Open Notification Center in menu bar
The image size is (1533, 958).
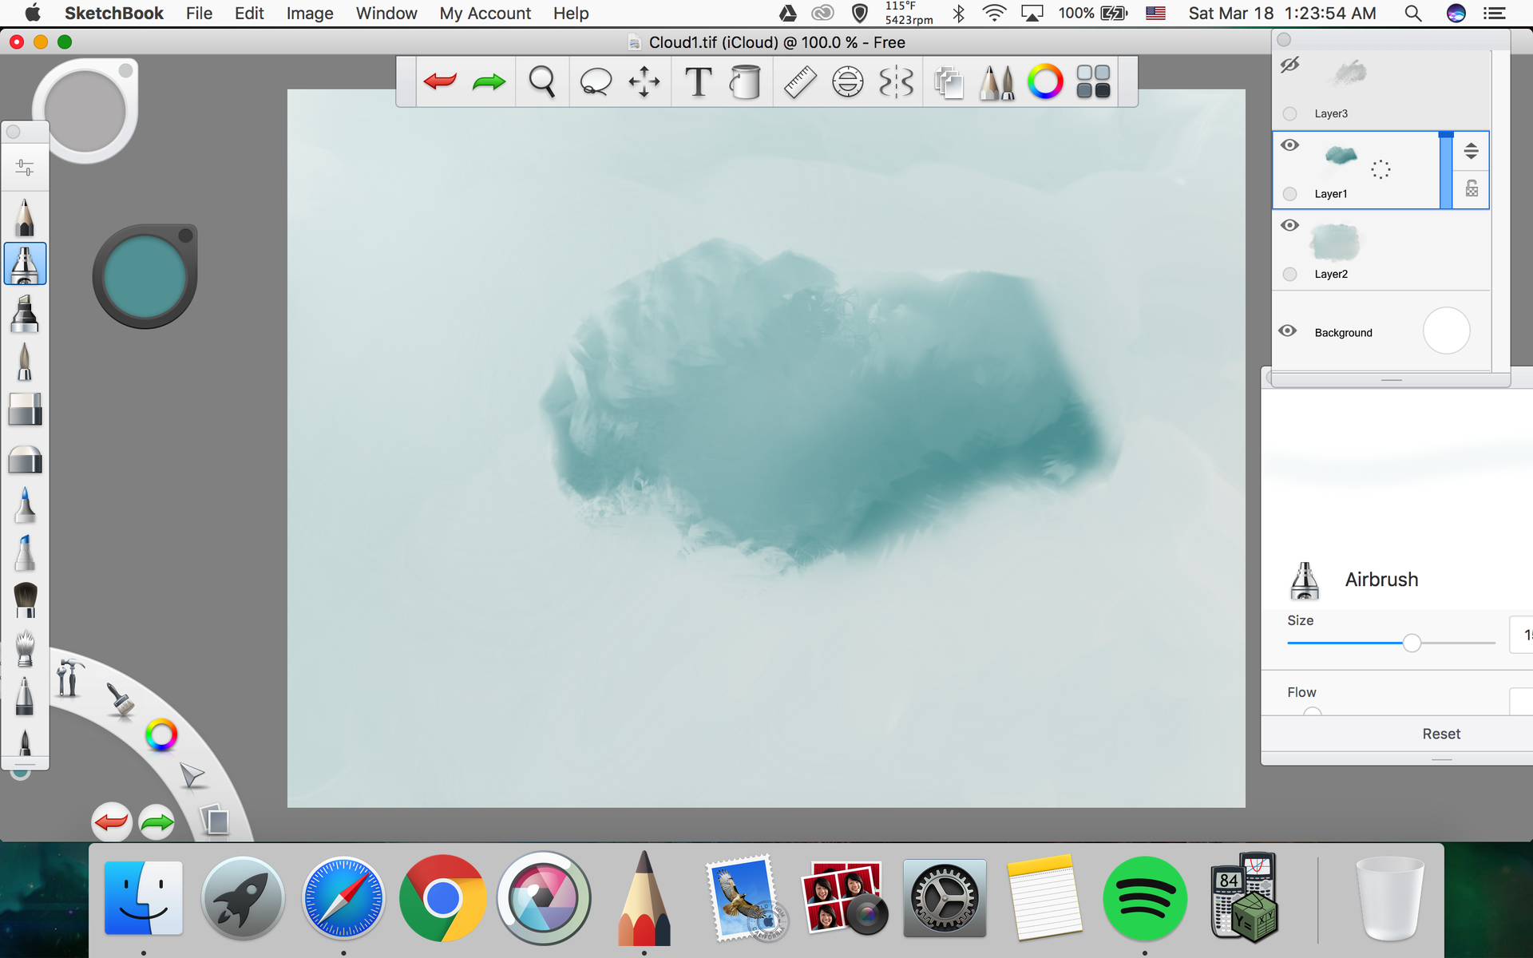(1494, 14)
